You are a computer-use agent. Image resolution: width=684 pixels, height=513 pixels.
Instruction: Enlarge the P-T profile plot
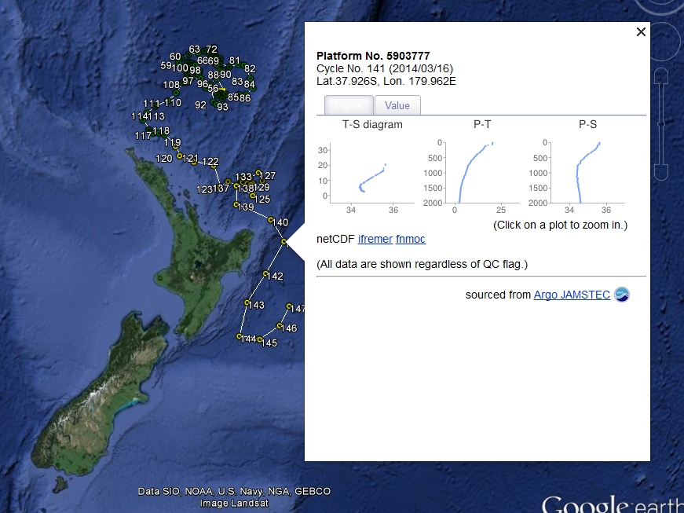(477, 171)
